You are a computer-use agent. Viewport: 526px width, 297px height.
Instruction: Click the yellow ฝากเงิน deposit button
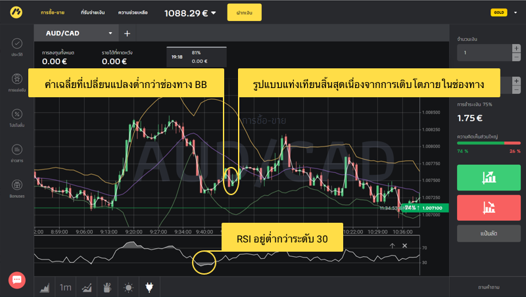244,12
